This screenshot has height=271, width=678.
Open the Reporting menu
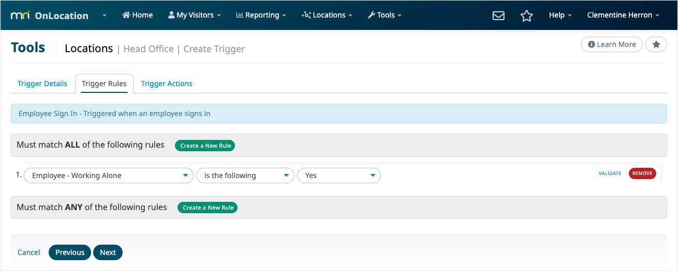pos(261,15)
